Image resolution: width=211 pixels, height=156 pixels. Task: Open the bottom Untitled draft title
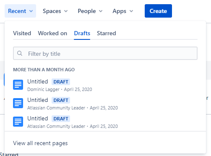(38, 118)
